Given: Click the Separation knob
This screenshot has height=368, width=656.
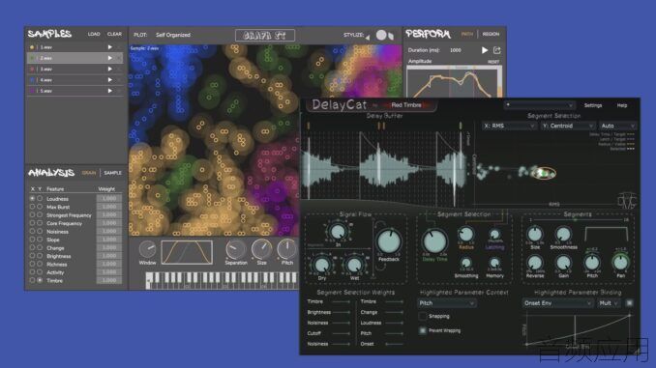Looking at the screenshot, I should tap(235, 249).
